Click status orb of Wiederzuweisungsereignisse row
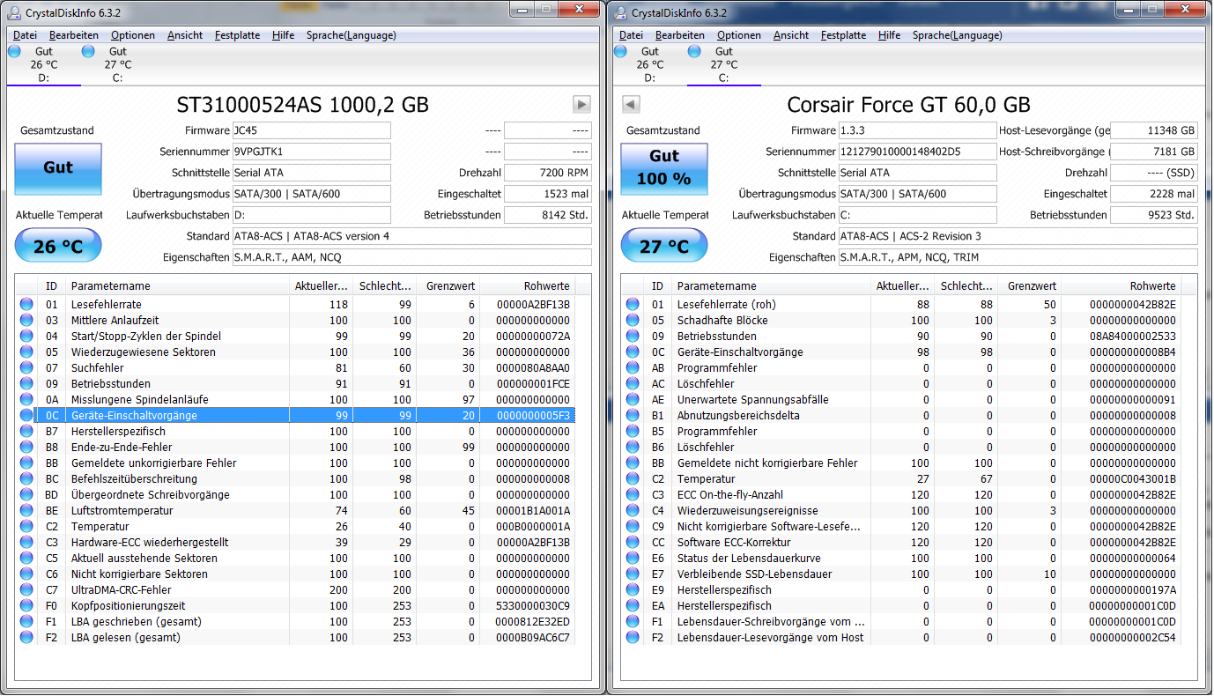 pyautogui.click(x=633, y=511)
